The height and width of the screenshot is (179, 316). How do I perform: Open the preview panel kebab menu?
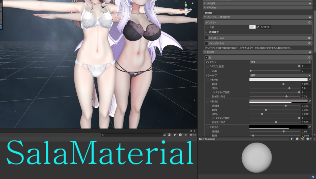tap(314, 139)
